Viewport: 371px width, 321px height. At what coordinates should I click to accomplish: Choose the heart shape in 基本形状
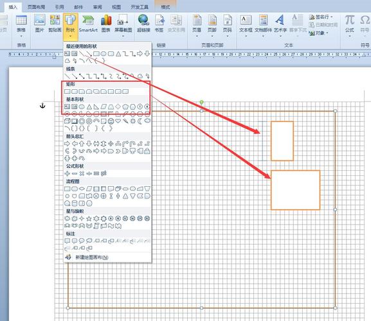(118, 121)
